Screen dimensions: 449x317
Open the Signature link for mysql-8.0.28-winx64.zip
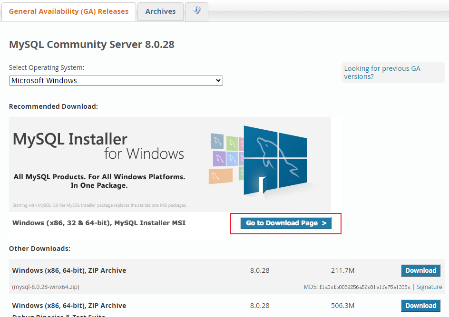click(x=429, y=287)
